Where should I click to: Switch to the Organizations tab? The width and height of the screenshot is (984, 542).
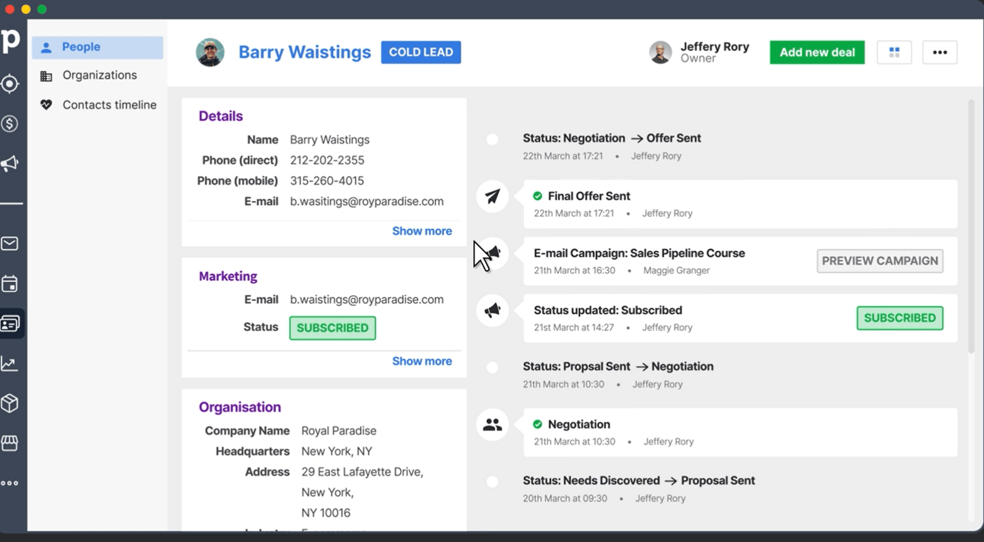point(99,75)
